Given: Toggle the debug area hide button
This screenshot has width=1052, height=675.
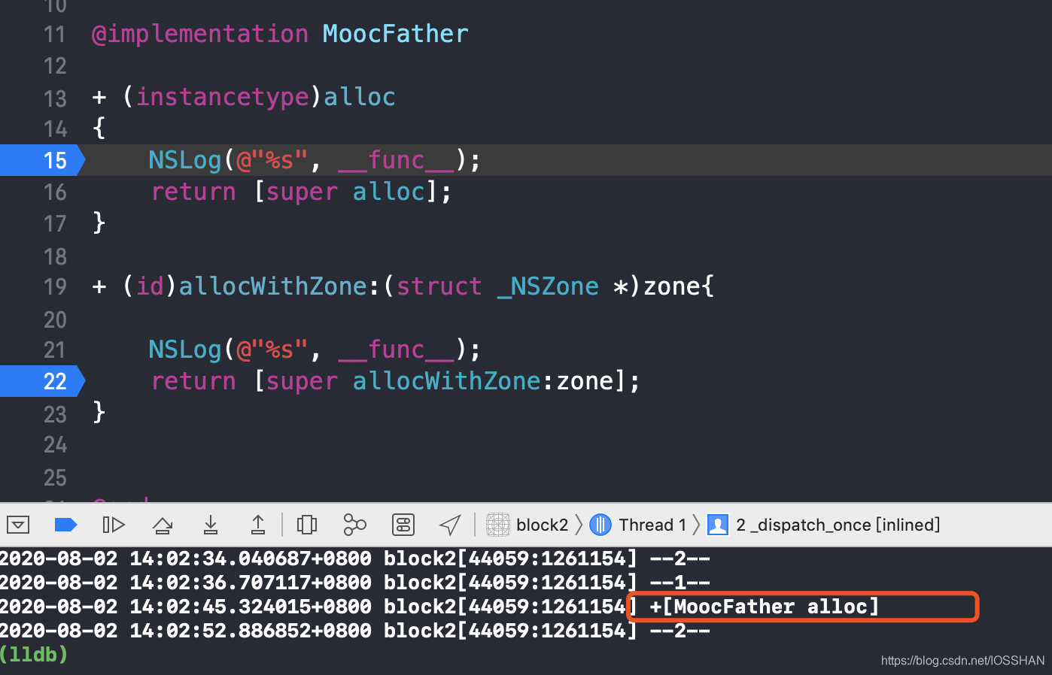Looking at the screenshot, I should pos(18,525).
